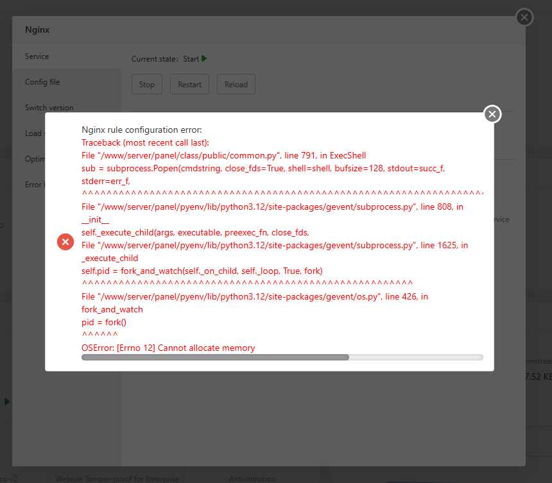Click the 'self.pid = fork_and_watch' line
The height and width of the screenshot is (483, 552).
click(x=202, y=271)
